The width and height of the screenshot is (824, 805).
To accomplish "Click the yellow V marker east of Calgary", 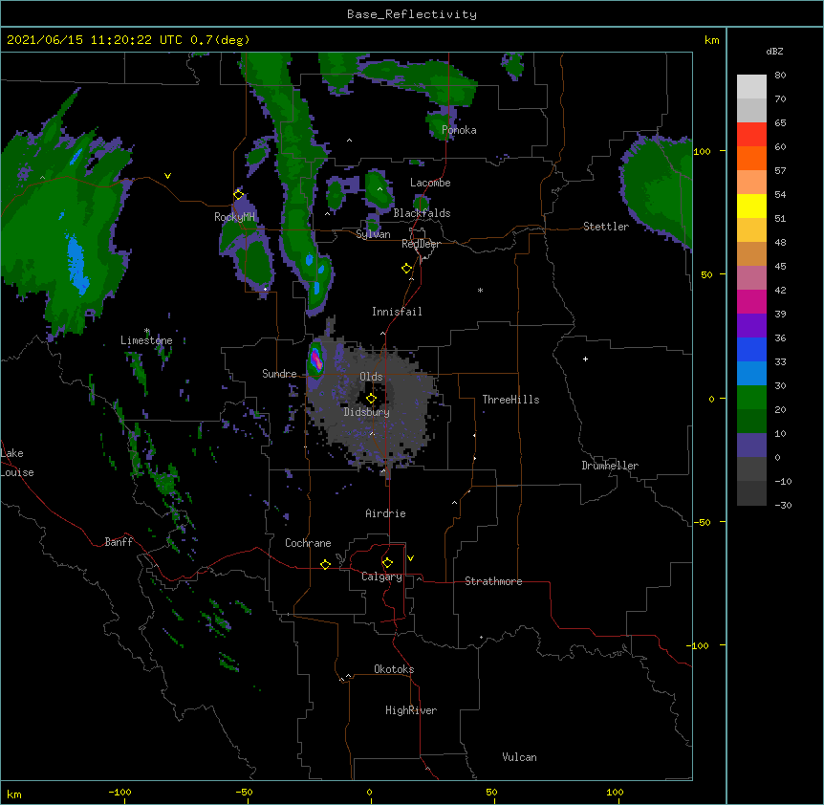I will point(410,558).
